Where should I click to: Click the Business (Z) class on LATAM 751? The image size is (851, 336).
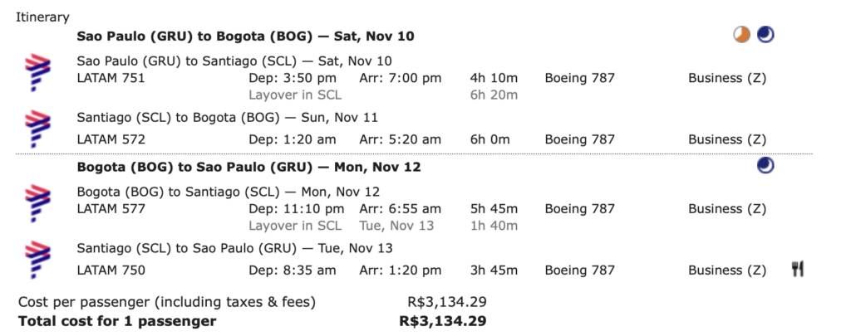pyautogui.click(x=727, y=78)
